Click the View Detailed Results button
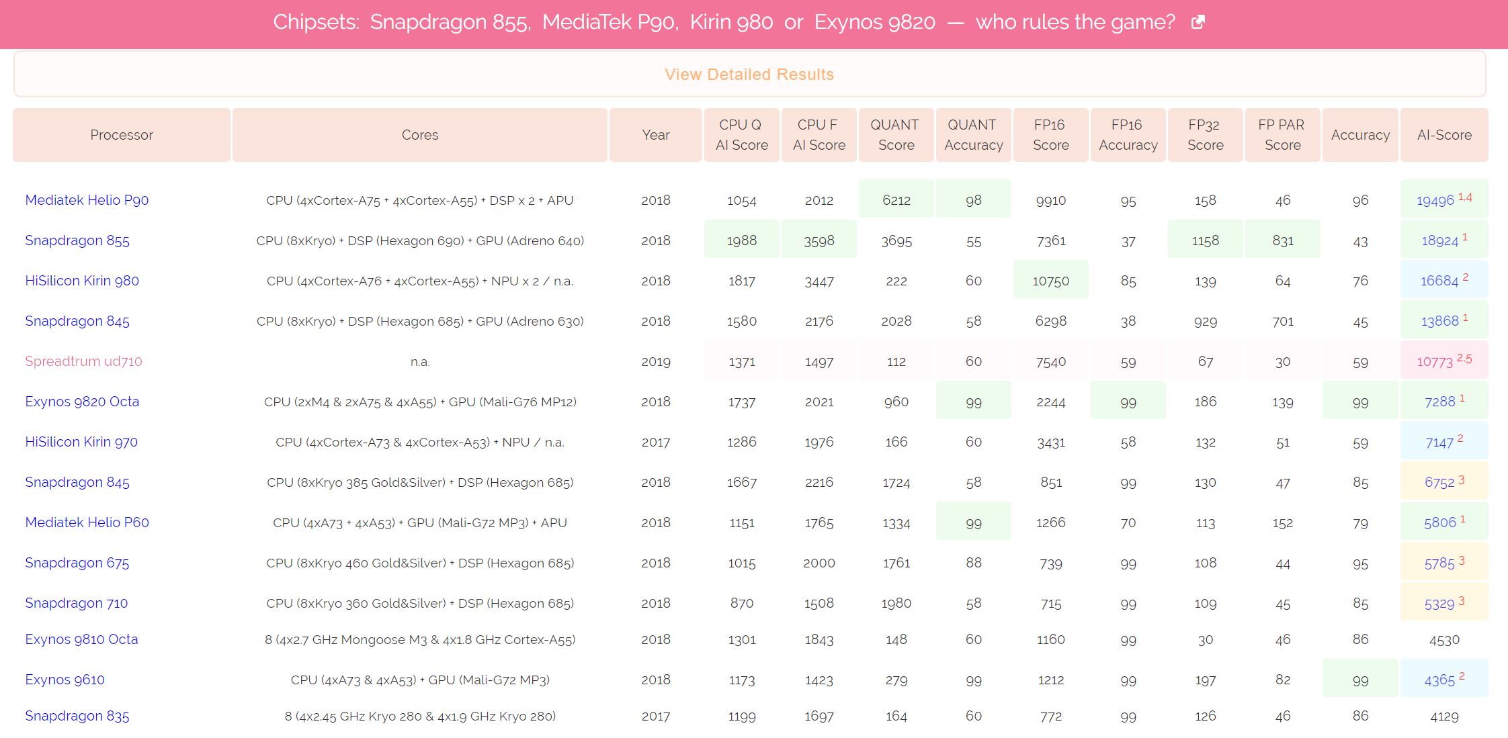1508x738 pixels. coord(749,75)
